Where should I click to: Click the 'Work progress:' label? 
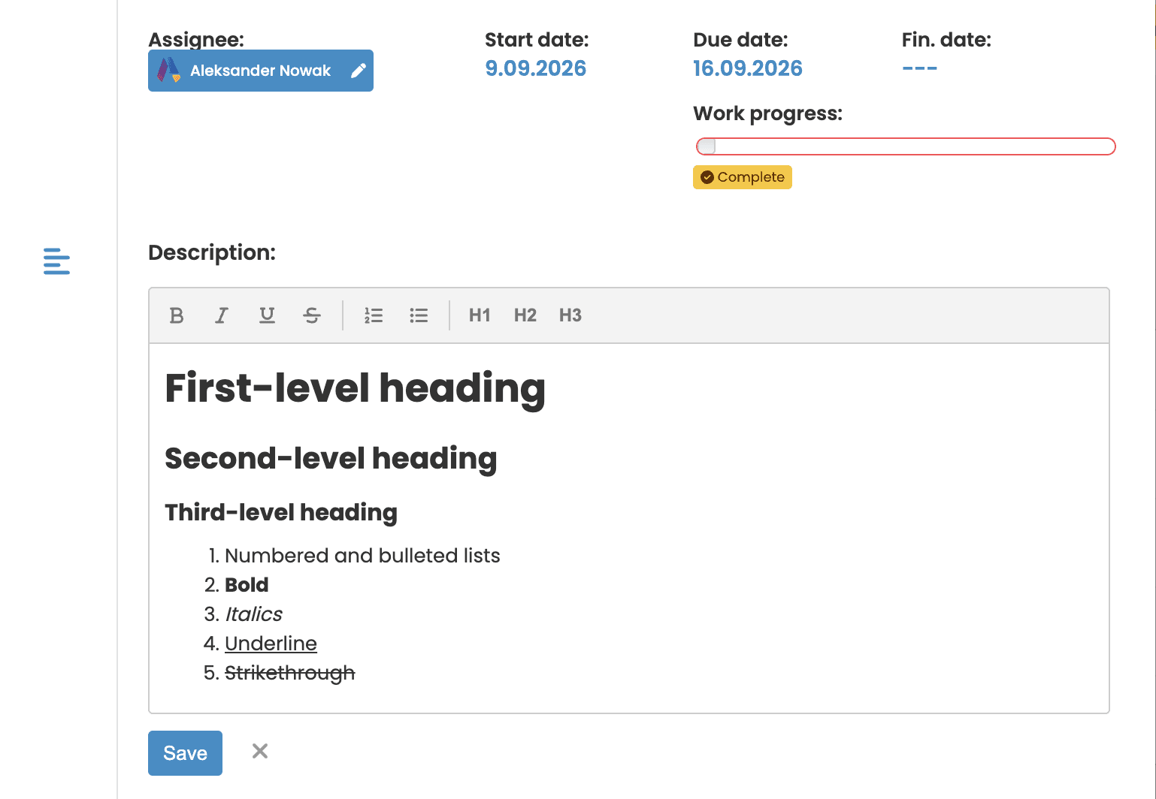(x=767, y=113)
